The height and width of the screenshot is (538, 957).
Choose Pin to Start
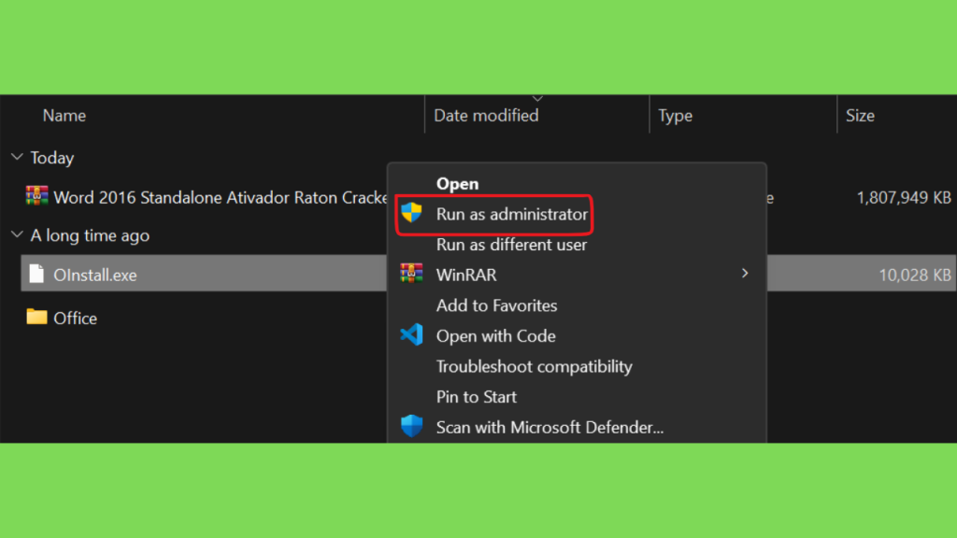click(x=476, y=397)
